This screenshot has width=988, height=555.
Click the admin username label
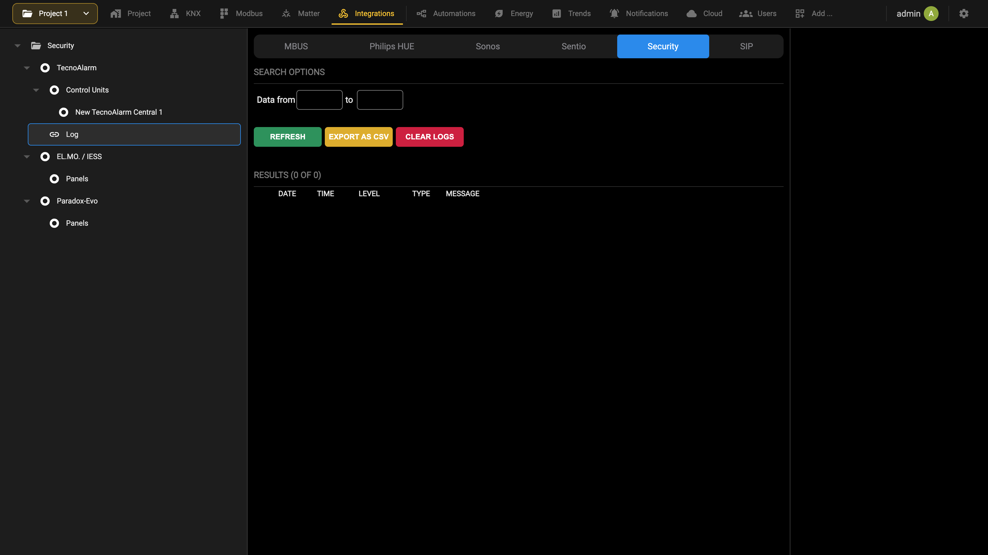click(x=908, y=13)
